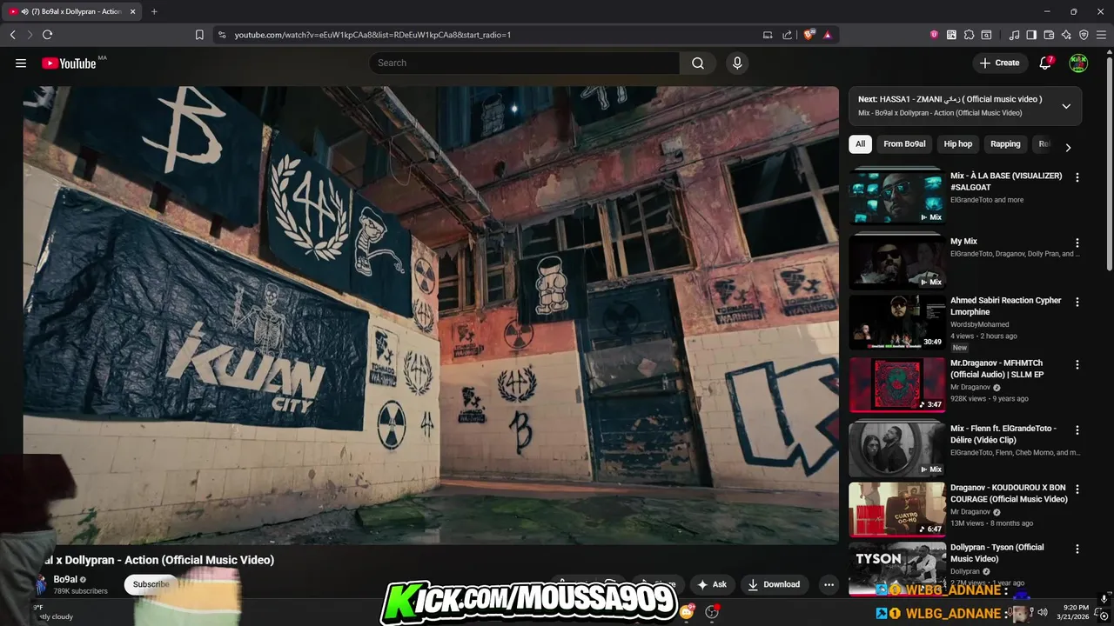1114x626 pixels.
Task: Open more actions ellipsis below video
Action: [829, 584]
